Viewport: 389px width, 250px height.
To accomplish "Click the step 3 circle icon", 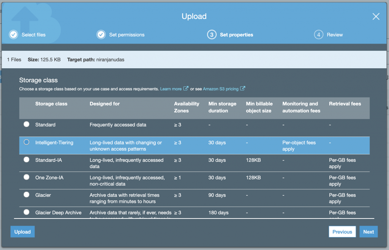I will 211,35.
